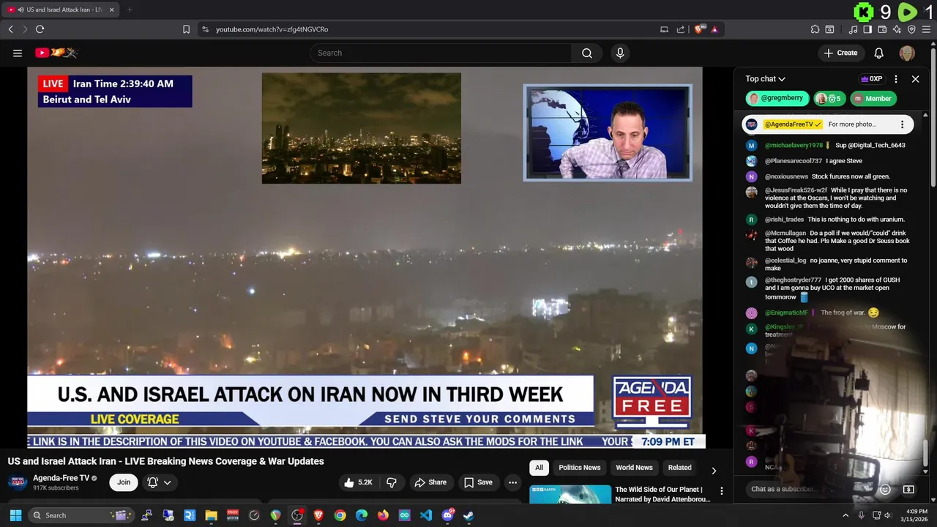Screen dimensions: 937x527
Task: Save the video to a playlist
Action: (x=477, y=482)
